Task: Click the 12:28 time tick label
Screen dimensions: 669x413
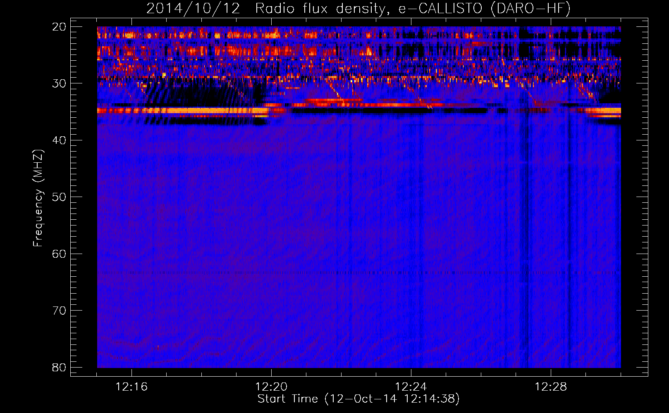Action: click(x=551, y=387)
